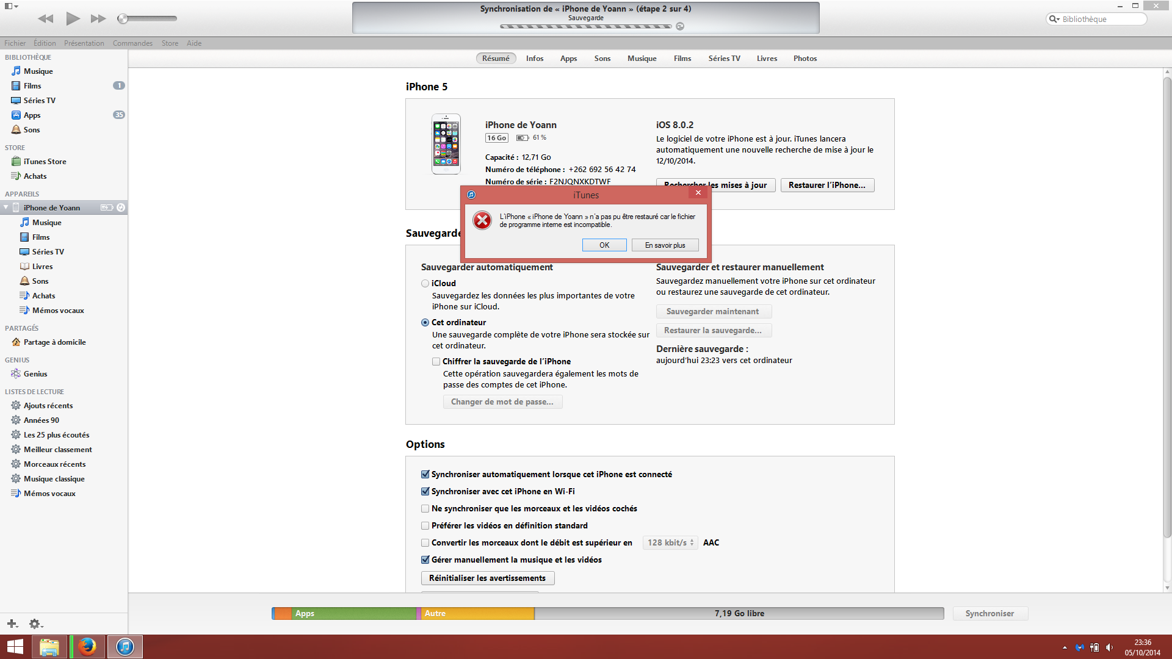Select Séries TV icon in Bibliothèque

16,101
